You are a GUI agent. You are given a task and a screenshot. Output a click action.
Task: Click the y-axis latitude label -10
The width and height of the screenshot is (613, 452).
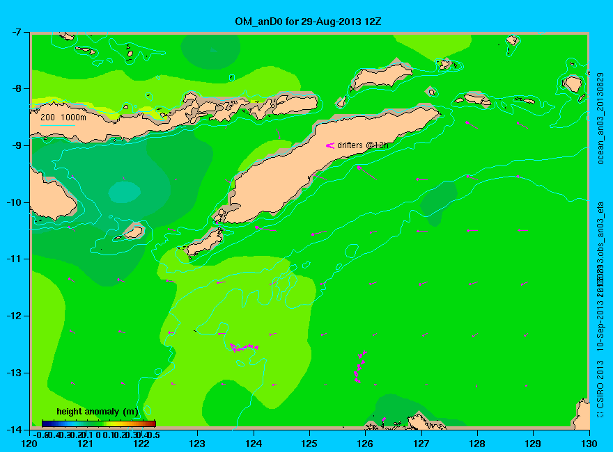[13, 202]
